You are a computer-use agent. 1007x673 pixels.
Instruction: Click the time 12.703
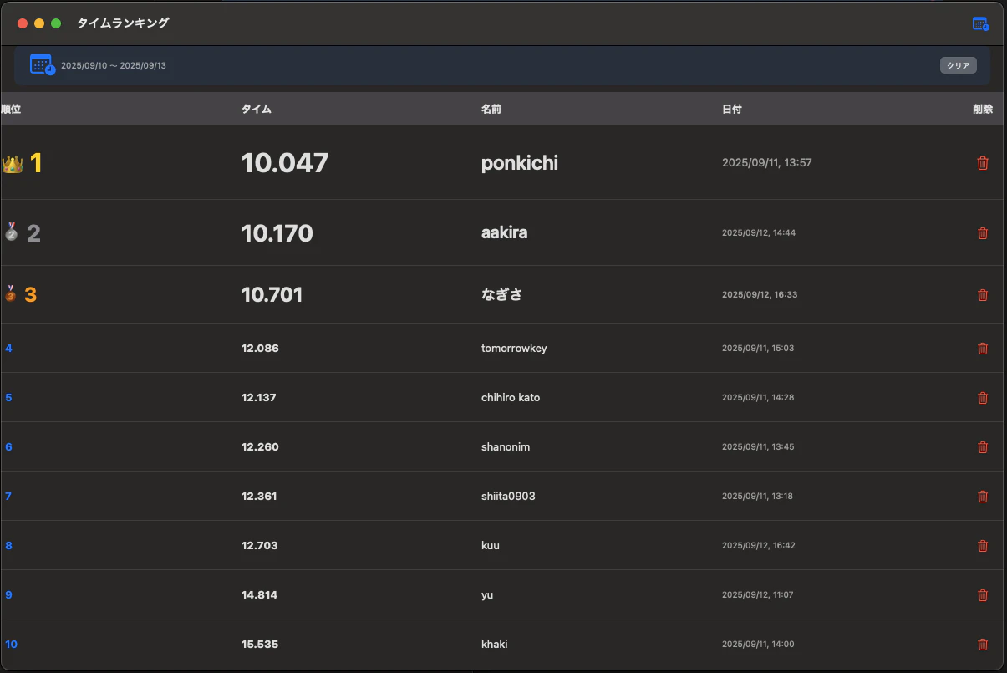tap(260, 546)
